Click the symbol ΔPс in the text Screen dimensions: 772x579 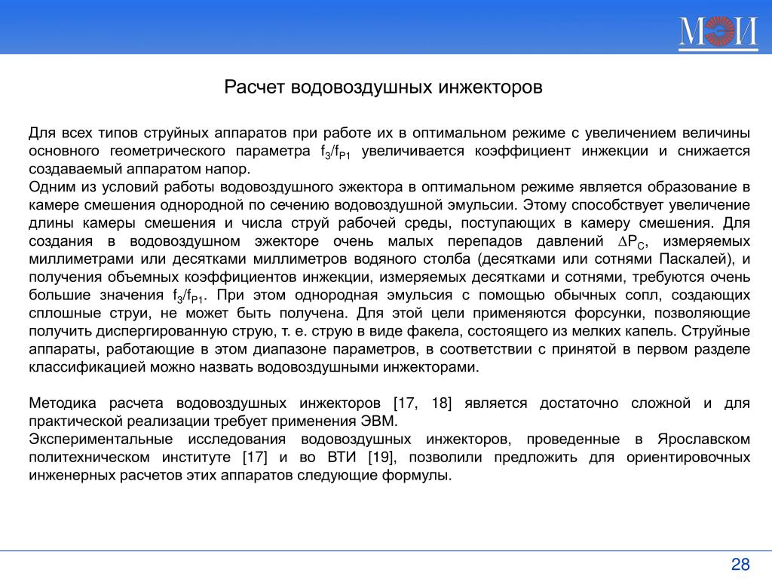point(633,242)
